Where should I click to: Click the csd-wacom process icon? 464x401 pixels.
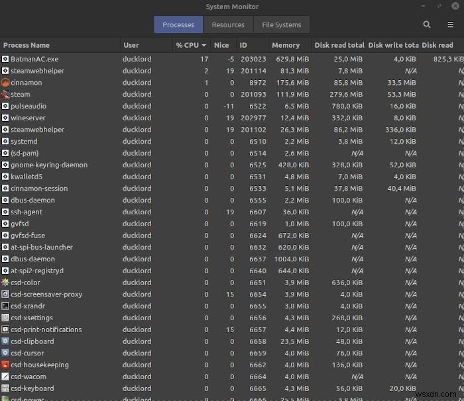point(5,377)
